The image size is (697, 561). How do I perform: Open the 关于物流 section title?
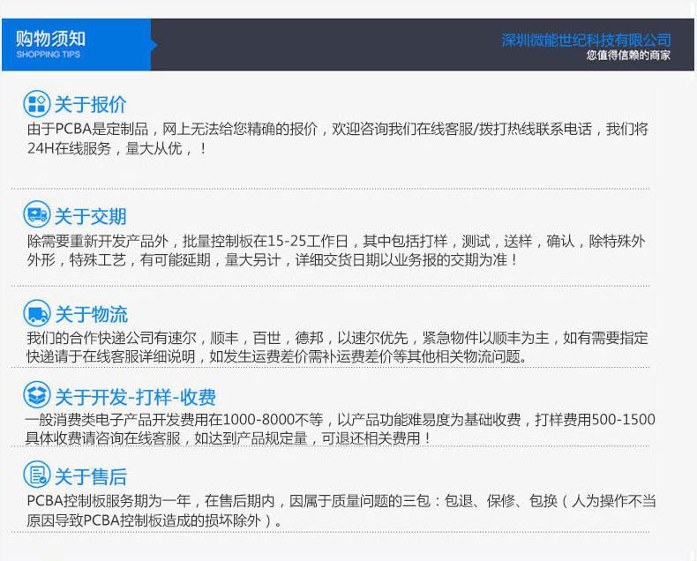tap(91, 314)
